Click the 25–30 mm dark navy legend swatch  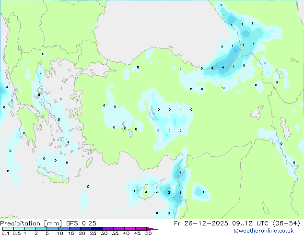96,229
